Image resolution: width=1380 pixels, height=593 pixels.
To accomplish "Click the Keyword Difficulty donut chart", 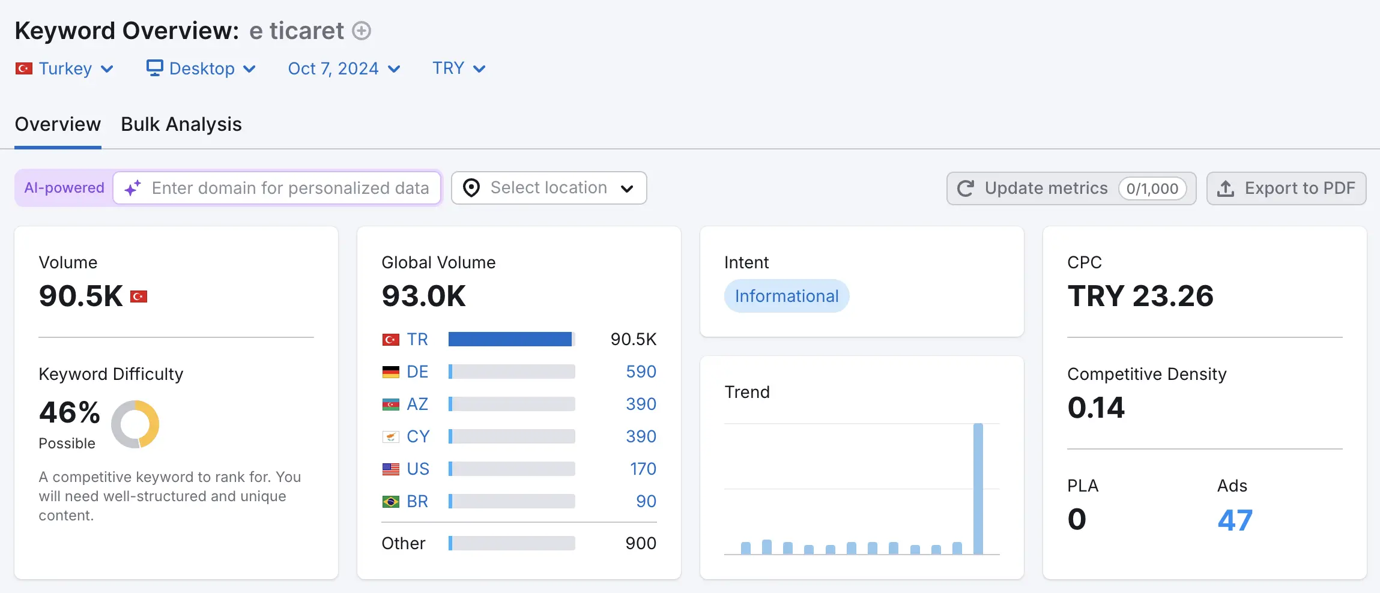I will 135,424.
